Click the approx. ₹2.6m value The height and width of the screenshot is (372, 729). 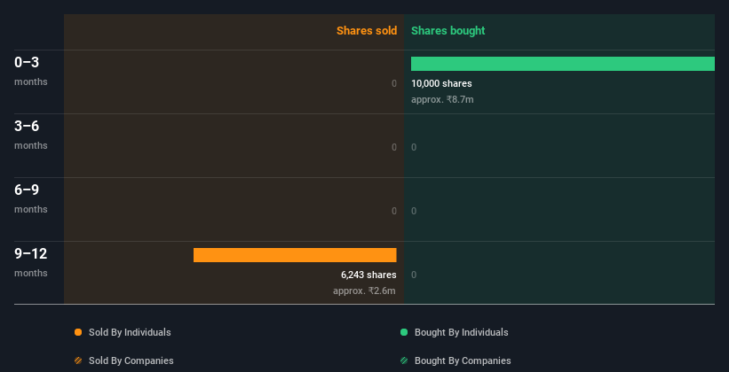(364, 291)
